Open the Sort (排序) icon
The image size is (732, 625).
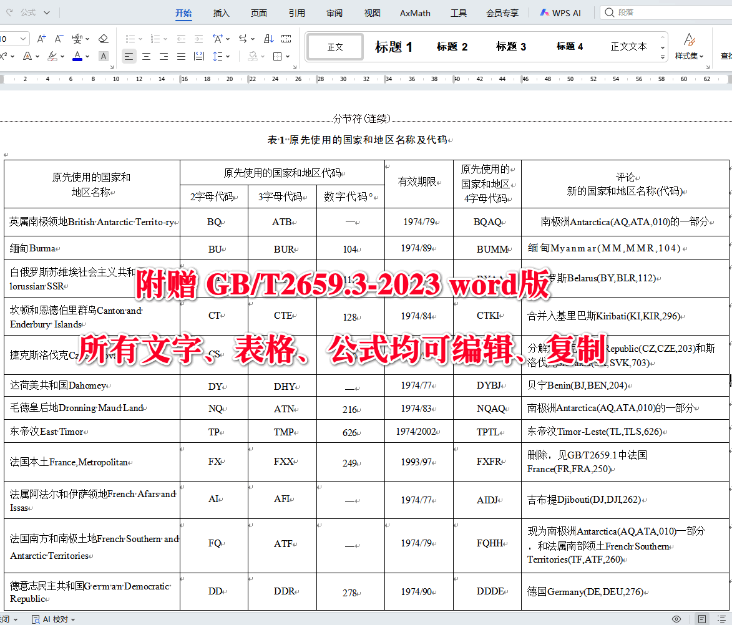[x=268, y=39]
